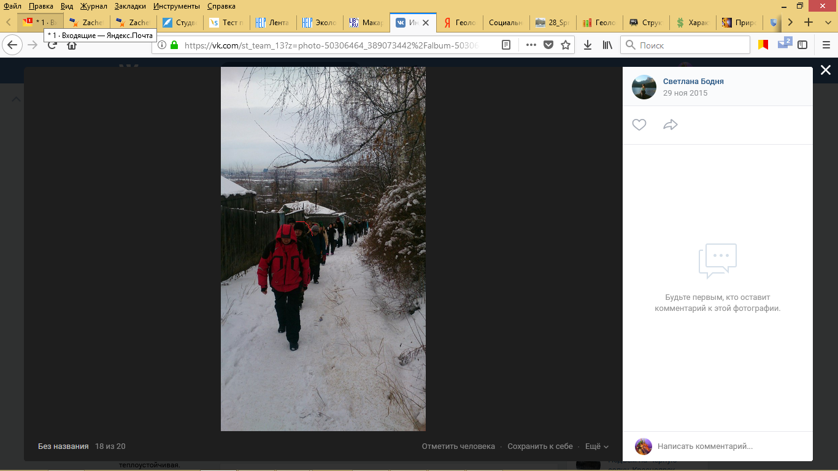Open a new browser tab
Image resolution: width=838 pixels, height=471 pixels.
pos(809,22)
